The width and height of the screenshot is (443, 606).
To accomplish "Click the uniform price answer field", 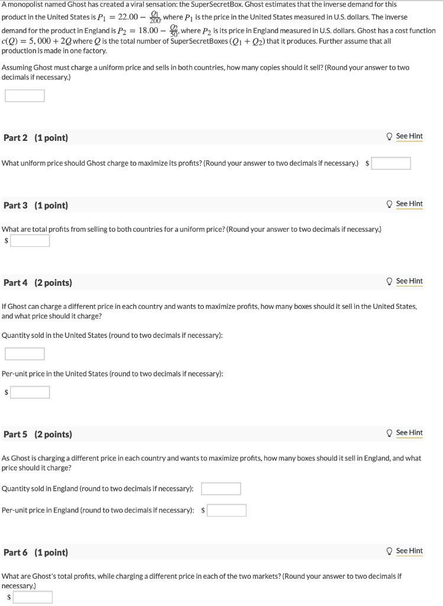I will [x=391, y=163].
